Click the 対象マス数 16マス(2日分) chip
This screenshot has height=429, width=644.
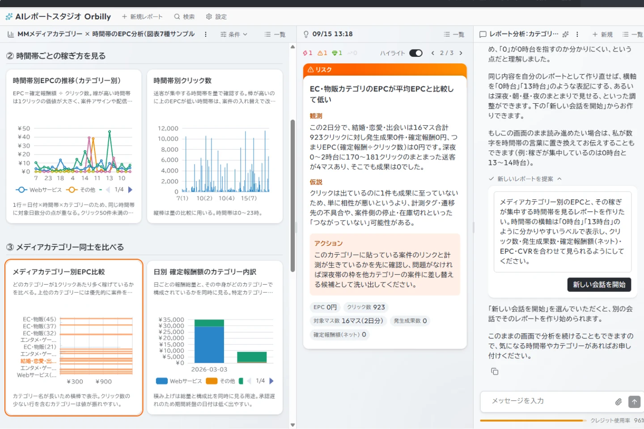pos(348,321)
